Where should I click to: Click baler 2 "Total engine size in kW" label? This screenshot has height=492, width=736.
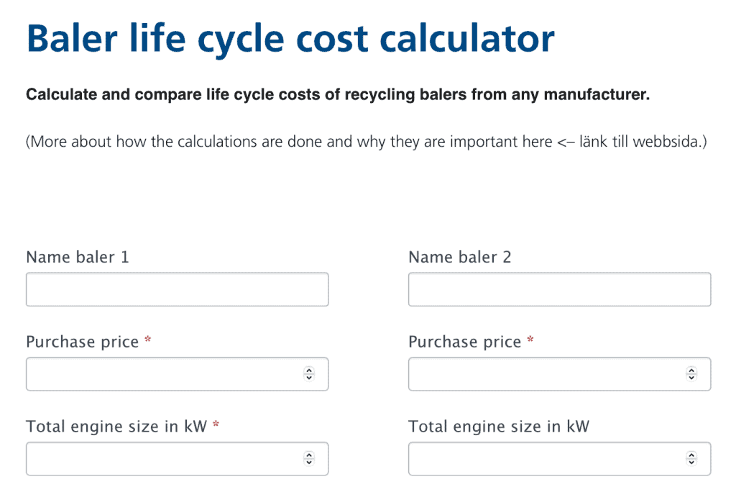[498, 427]
